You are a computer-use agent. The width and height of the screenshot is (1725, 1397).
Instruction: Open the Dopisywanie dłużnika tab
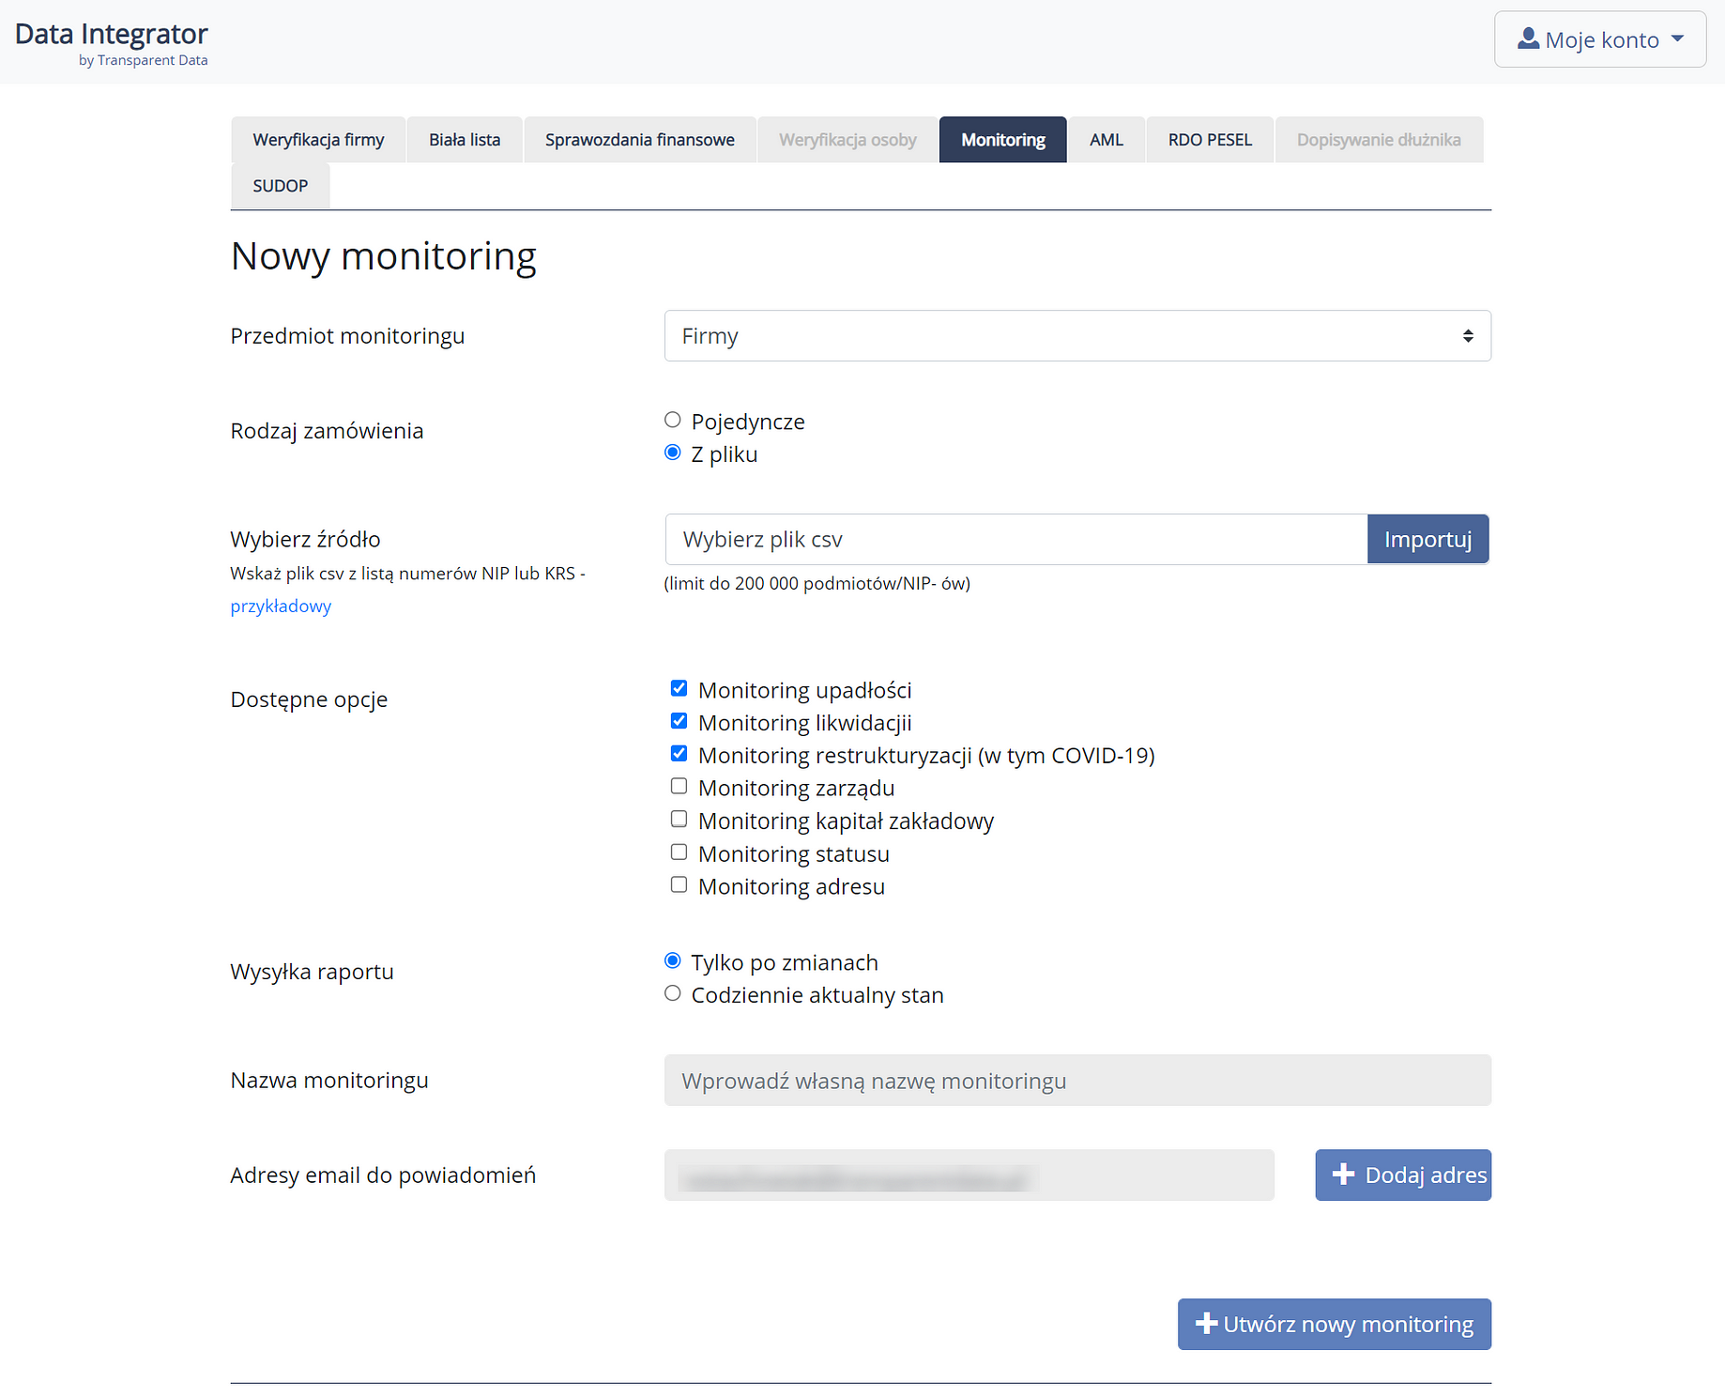point(1379,140)
